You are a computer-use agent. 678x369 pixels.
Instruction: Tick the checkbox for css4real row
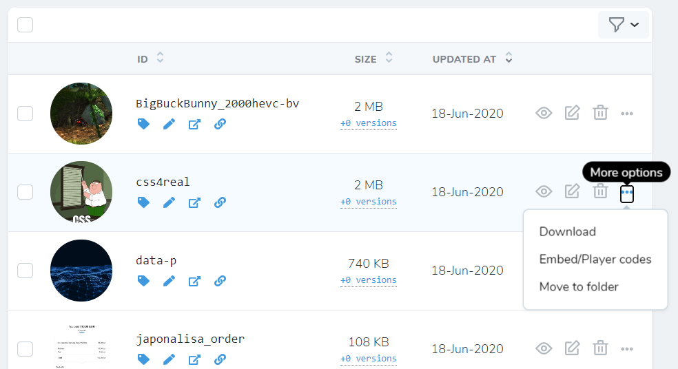(x=25, y=192)
